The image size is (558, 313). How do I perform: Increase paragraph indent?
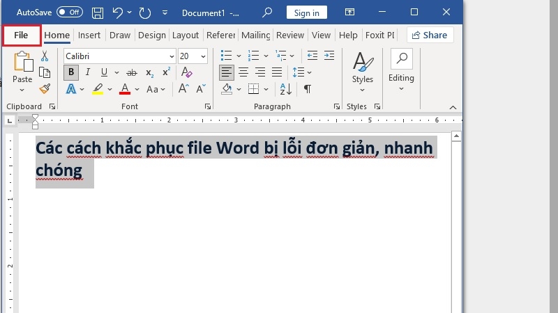click(x=329, y=56)
